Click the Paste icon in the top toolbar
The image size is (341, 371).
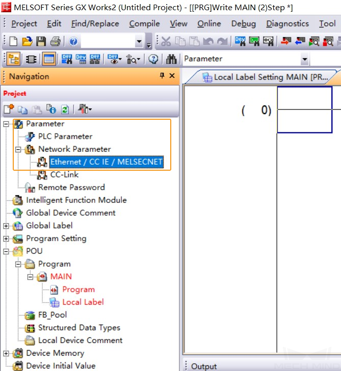[194, 41]
